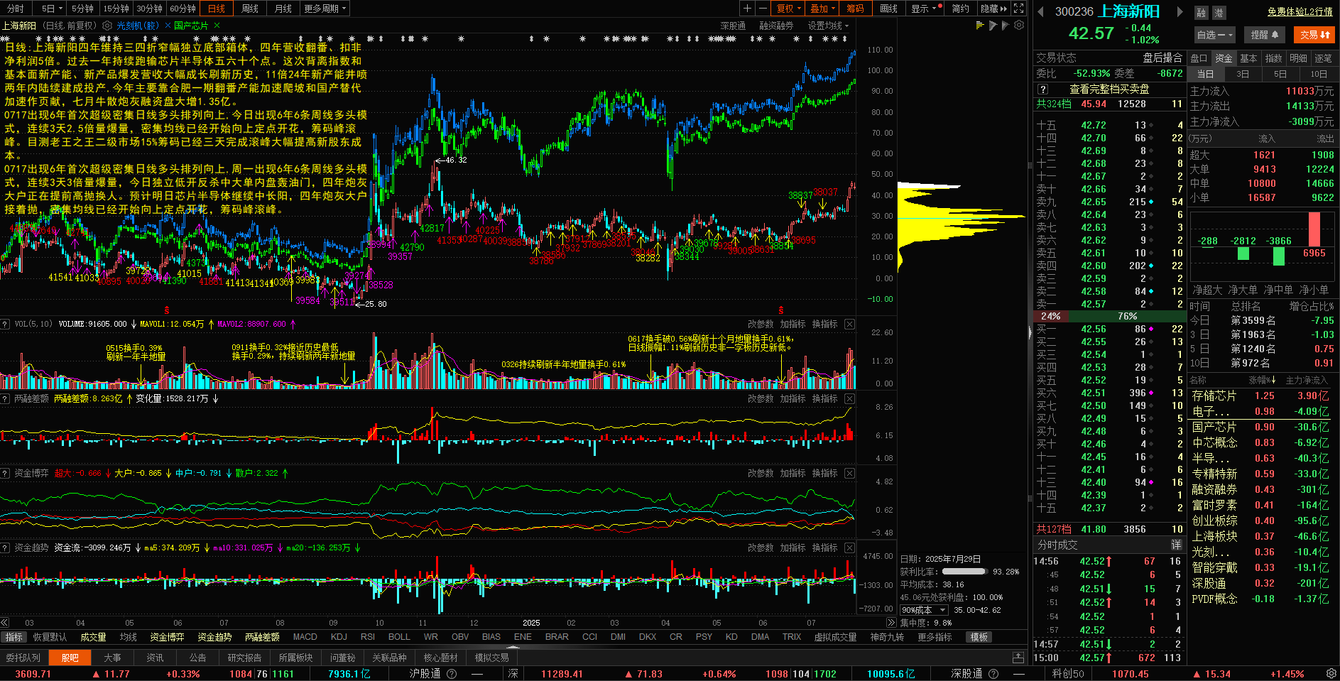Viewport: 1340px width, 681px height.
Task: Open 复权 adjustment dropdown
Action: (788, 9)
